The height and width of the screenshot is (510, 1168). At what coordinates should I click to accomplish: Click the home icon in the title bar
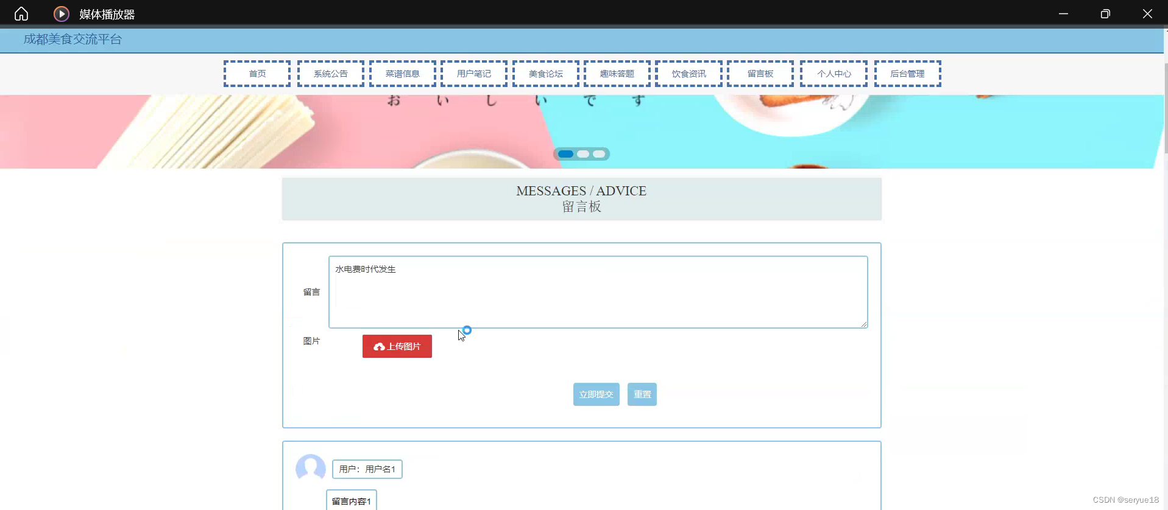(x=21, y=13)
